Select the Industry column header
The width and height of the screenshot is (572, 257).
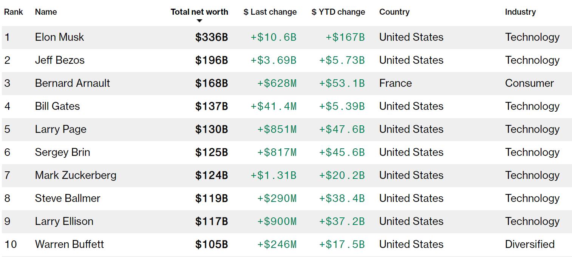click(520, 12)
